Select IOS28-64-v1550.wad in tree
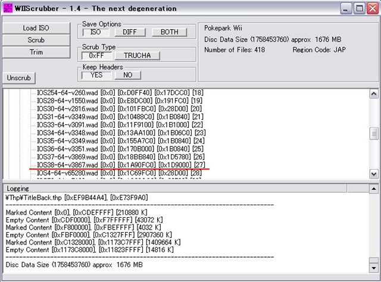 click(120, 101)
